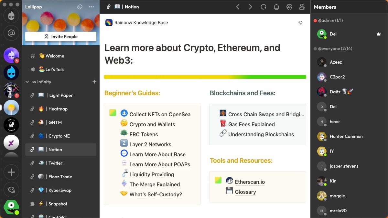Image resolution: width=388 pixels, height=218 pixels.
Task: Toggle channel notifications with the bell
Action: point(276,7)
